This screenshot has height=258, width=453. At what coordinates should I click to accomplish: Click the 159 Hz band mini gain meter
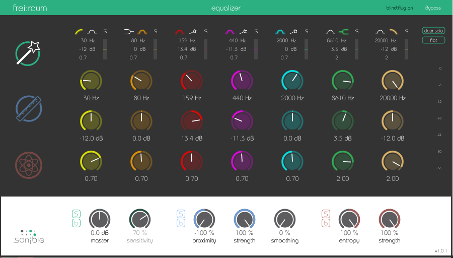205,49
